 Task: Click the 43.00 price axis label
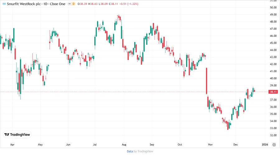point(273,57)
